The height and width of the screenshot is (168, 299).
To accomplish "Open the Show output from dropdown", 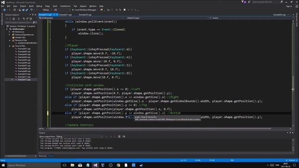I will click(x=79, y=137).
